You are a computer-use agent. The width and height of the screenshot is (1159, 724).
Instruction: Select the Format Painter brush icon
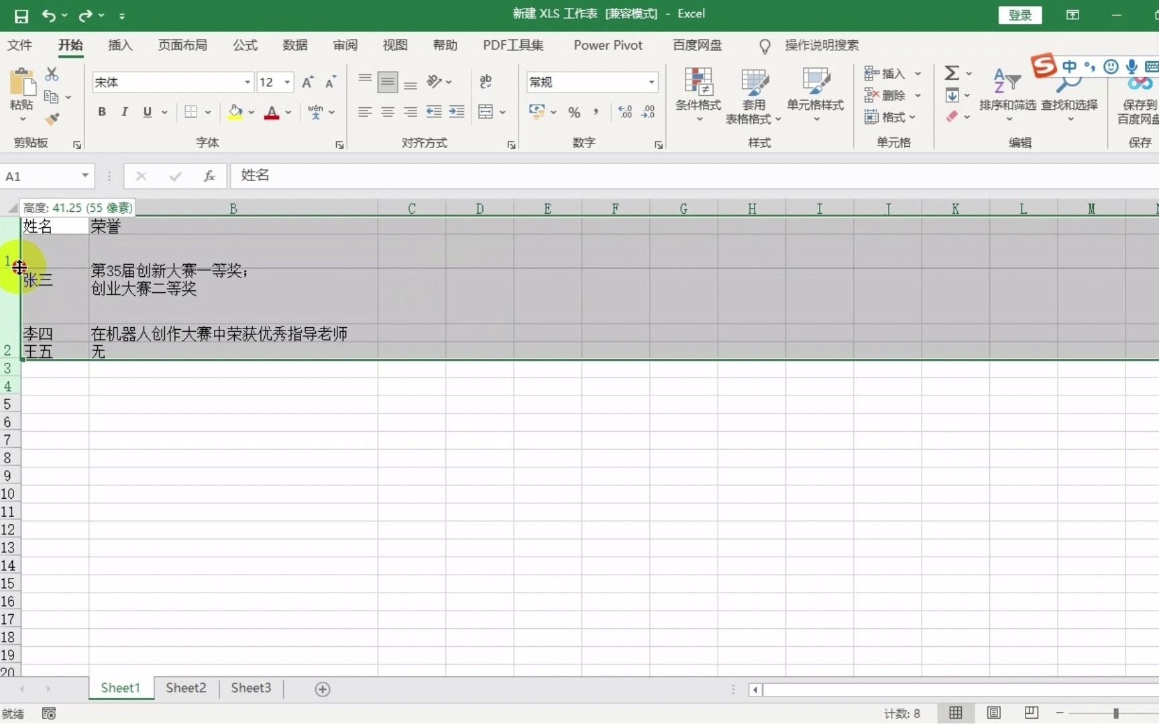click(52, 119)
